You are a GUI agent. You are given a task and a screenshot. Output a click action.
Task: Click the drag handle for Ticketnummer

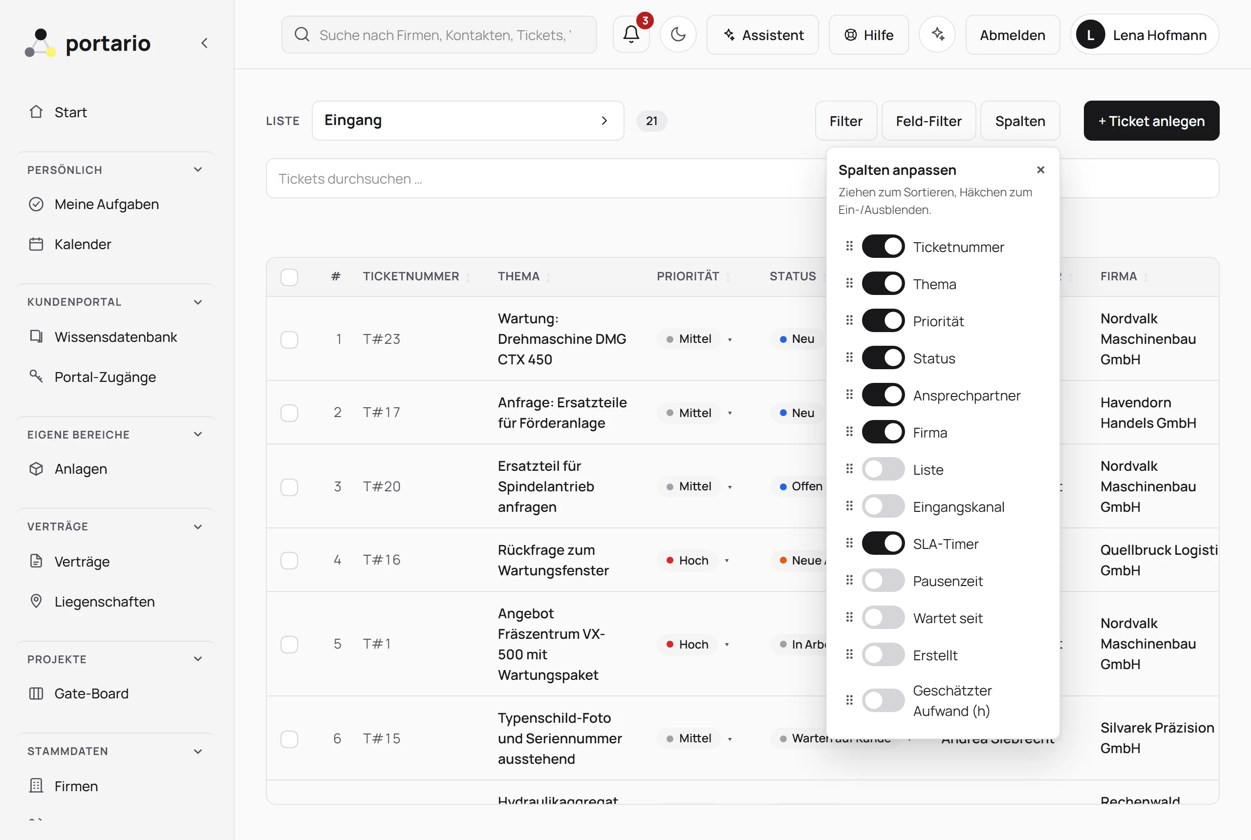[849, 247]
